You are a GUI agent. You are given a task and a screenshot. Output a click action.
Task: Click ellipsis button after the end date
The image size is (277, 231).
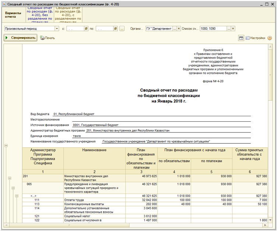(x=122, y=29)
